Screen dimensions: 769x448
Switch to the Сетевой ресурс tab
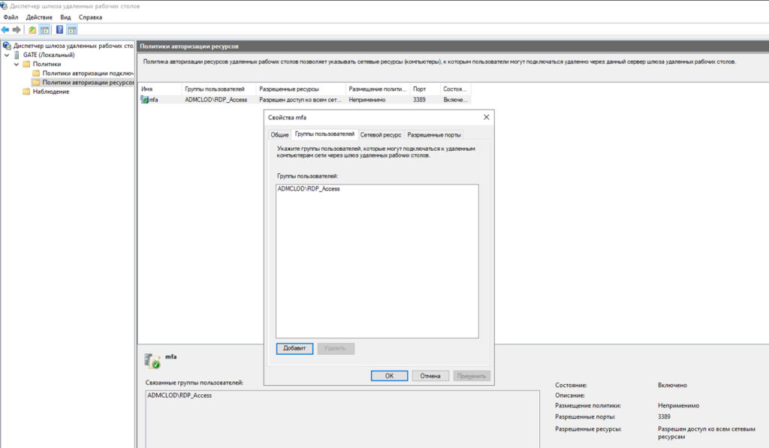coord(381,134)
